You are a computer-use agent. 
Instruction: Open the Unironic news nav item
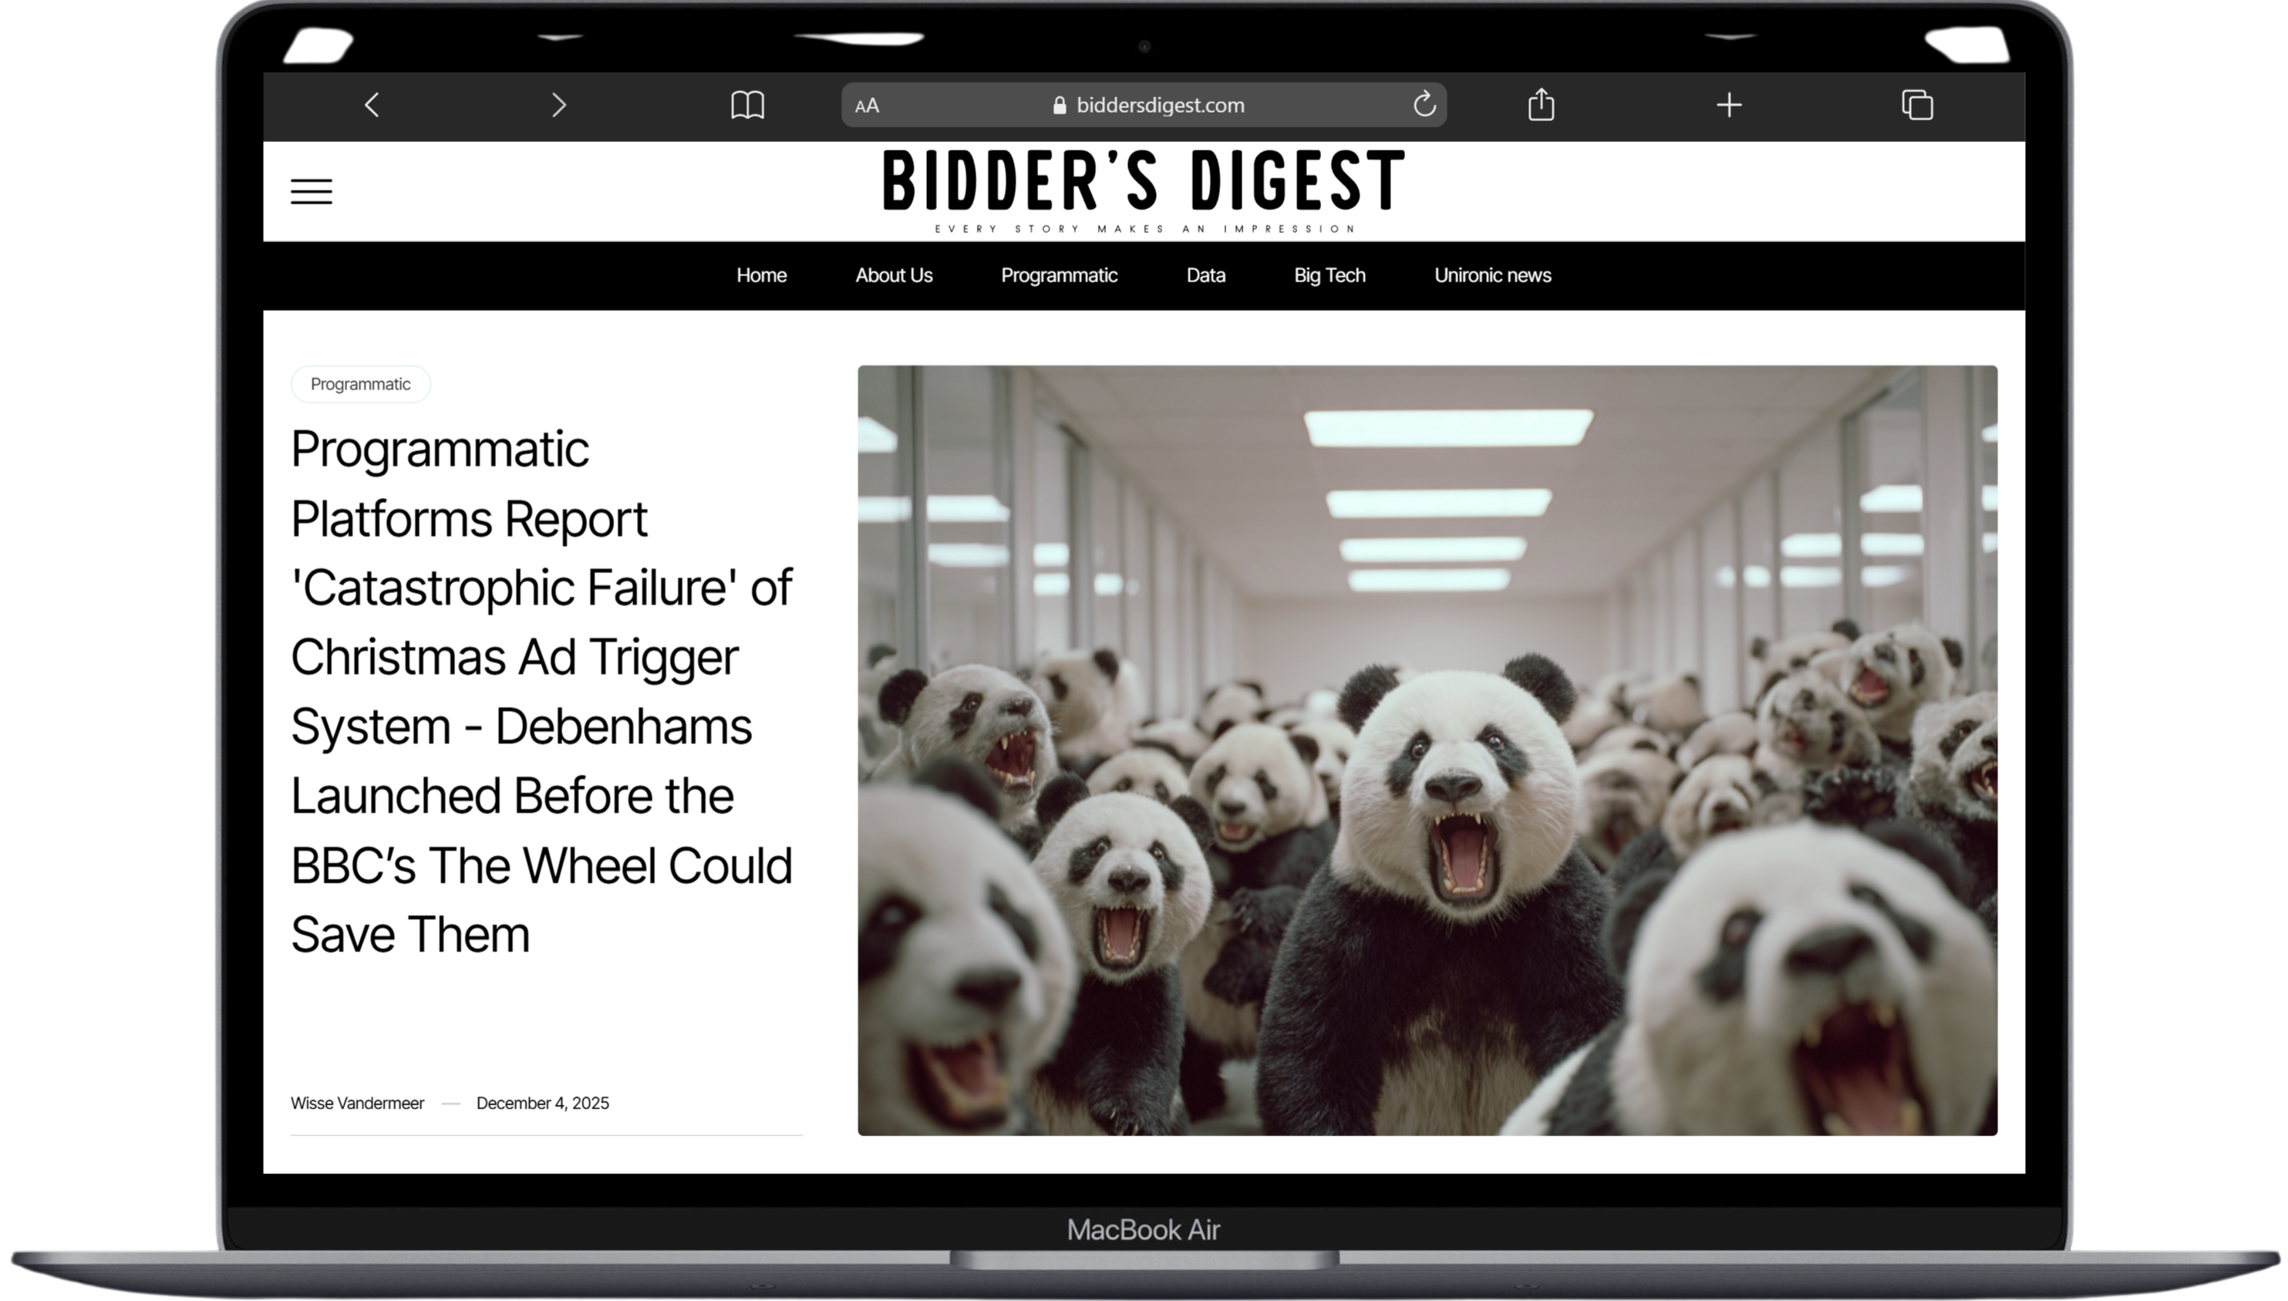click(1492, 275)
